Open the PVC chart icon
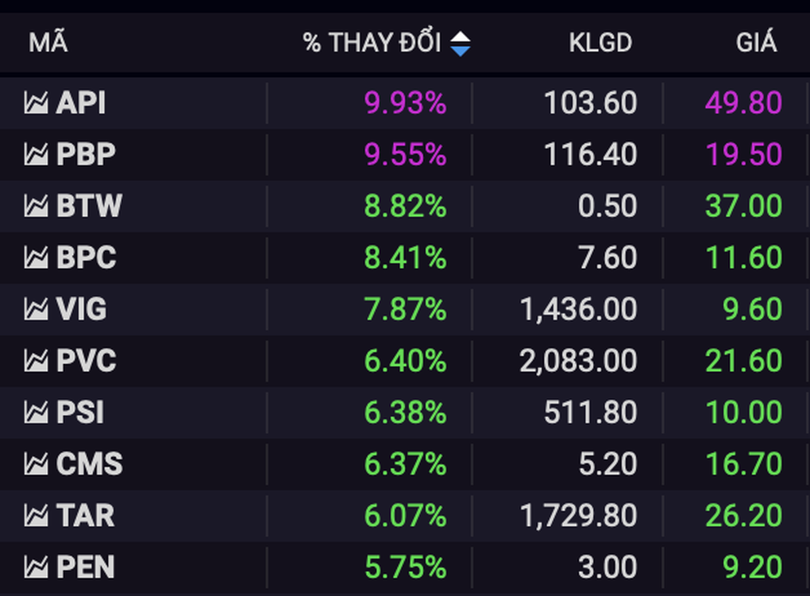810x596 pixels. click(x=36, y=362)
